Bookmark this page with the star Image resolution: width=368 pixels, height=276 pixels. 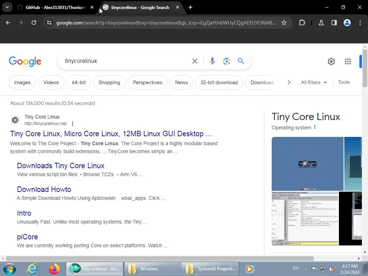[x=284, y=23]
